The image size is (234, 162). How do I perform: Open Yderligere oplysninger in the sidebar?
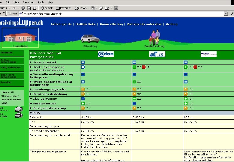(12, 76)
